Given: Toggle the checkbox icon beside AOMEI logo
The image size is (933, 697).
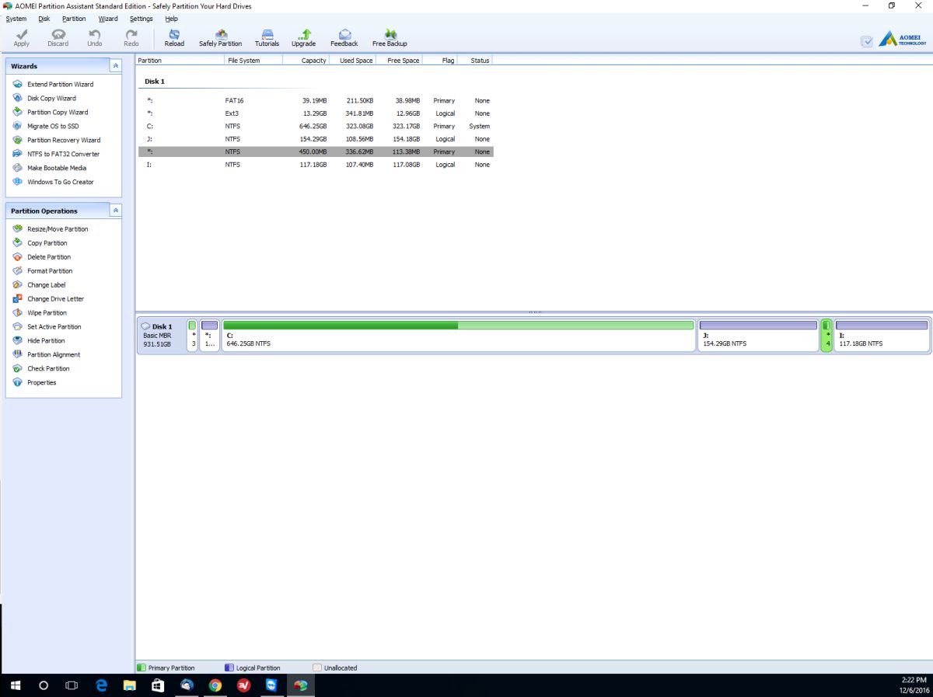Looking at the screenshot, I should (867, 41).
